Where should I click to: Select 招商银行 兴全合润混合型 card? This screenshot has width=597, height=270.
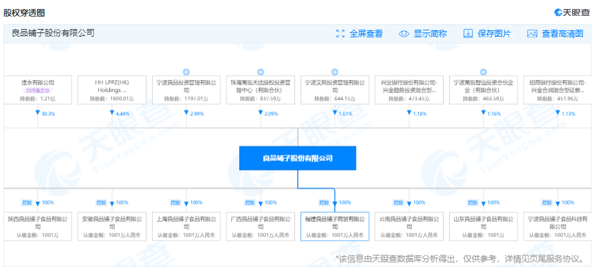pyautogui.click(x=558, y=90)
